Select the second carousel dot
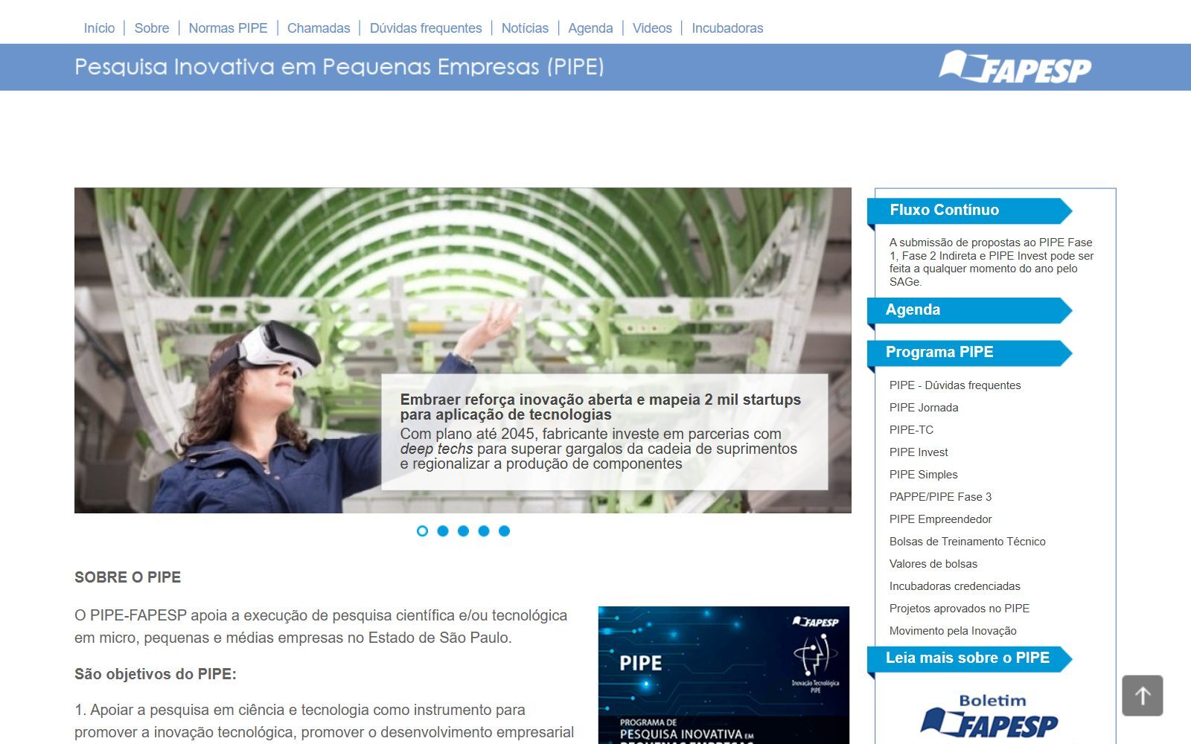 [443, 530]
